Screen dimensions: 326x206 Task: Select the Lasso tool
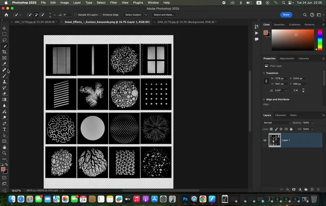click(x=4, y=40)
